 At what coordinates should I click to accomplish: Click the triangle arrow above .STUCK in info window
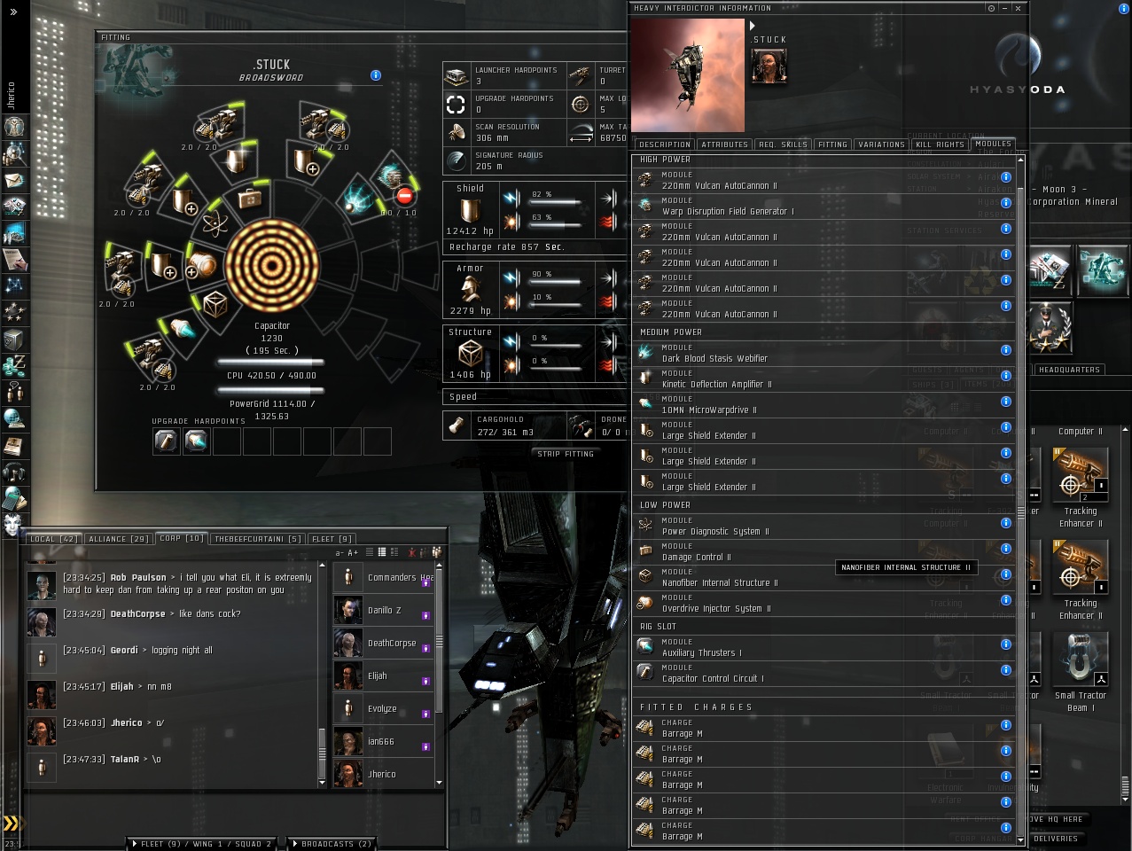click(753, 26)
